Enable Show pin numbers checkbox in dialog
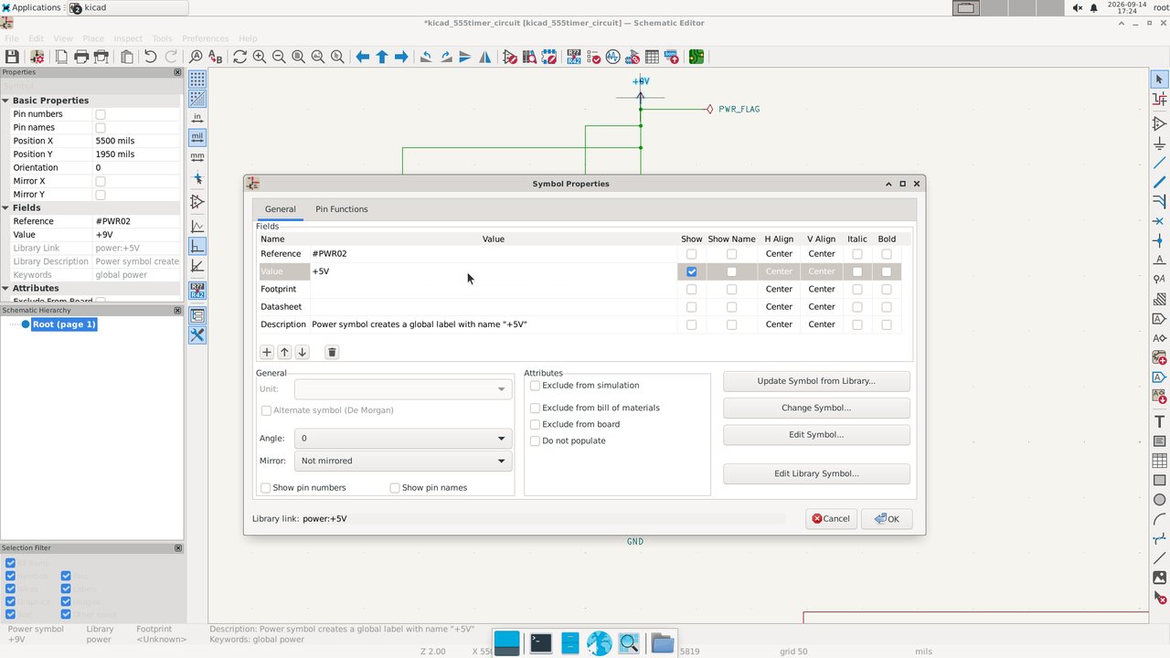This screenshot has height=658, width=1170. pyautogui.click(x=266, y=488)
